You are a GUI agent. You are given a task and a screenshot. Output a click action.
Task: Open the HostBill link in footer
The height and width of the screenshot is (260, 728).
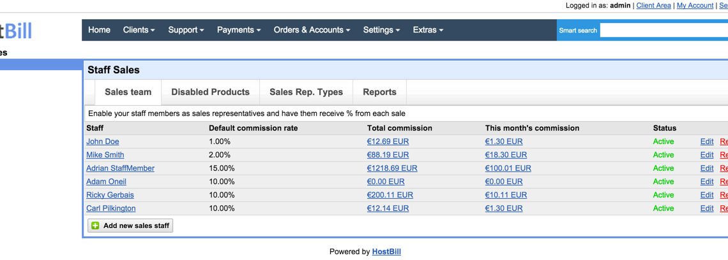coord(386,252)
